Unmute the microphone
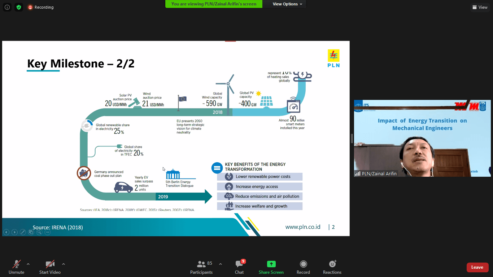The width and height of the screenshot is (493, 277). click(17, 267)
